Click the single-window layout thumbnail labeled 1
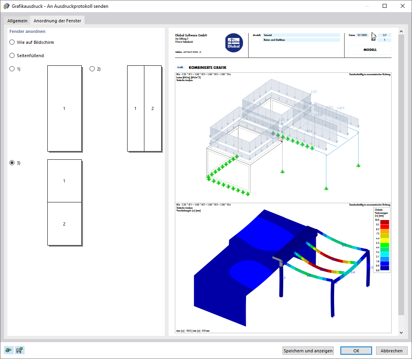The image size is (412, 359). click(65, 108)
